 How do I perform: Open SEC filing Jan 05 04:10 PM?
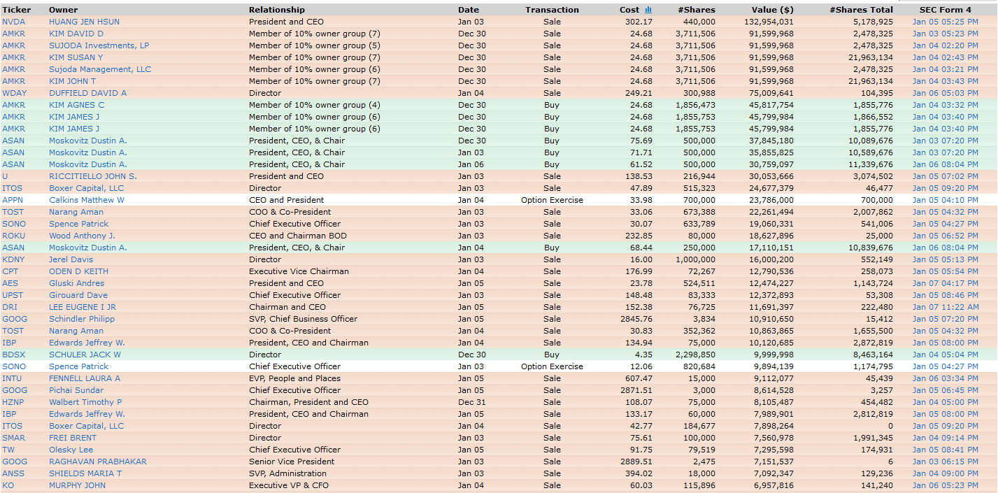945,200
